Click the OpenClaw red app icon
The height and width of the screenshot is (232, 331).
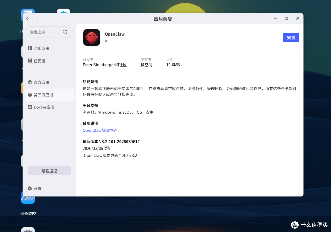[x=91, y=38]
